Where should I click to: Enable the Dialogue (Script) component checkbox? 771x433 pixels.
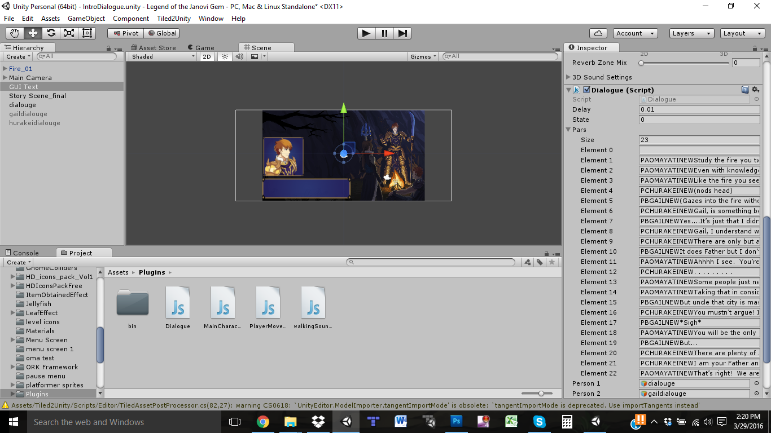pos(585,89)
